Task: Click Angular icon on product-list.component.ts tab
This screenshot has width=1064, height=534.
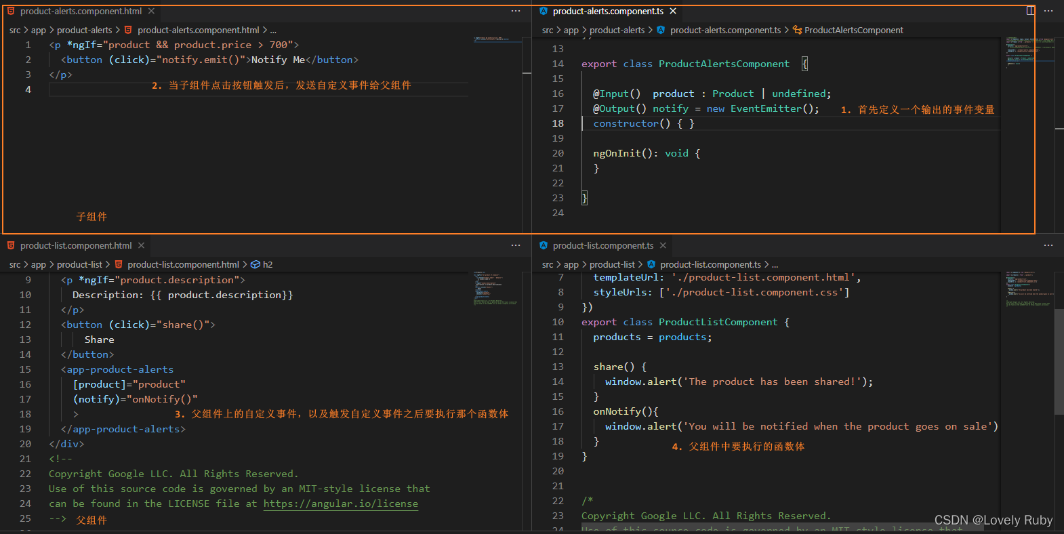Action: 544,245
